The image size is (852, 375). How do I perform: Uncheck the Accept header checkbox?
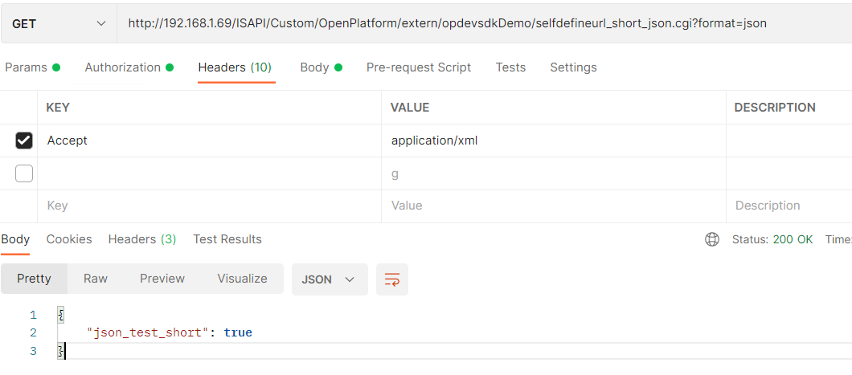(24, 141)
